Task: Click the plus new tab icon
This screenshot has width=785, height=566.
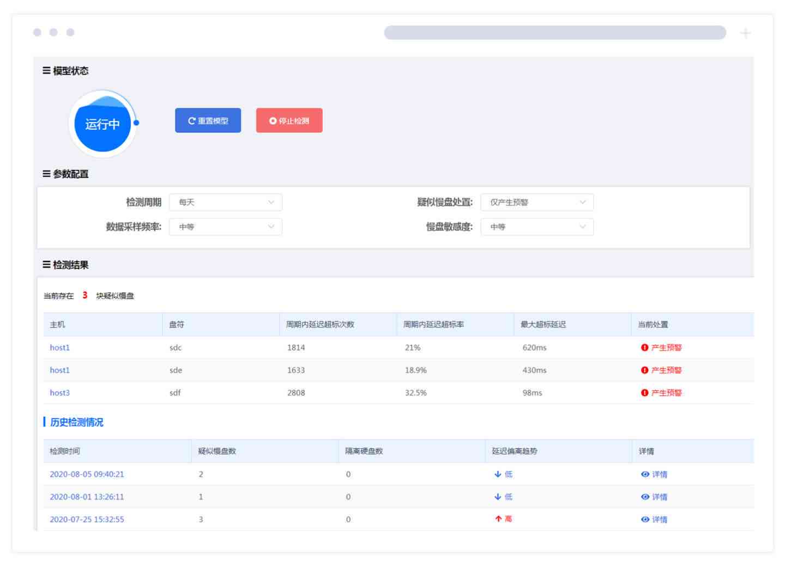Action: coord(745,33)
